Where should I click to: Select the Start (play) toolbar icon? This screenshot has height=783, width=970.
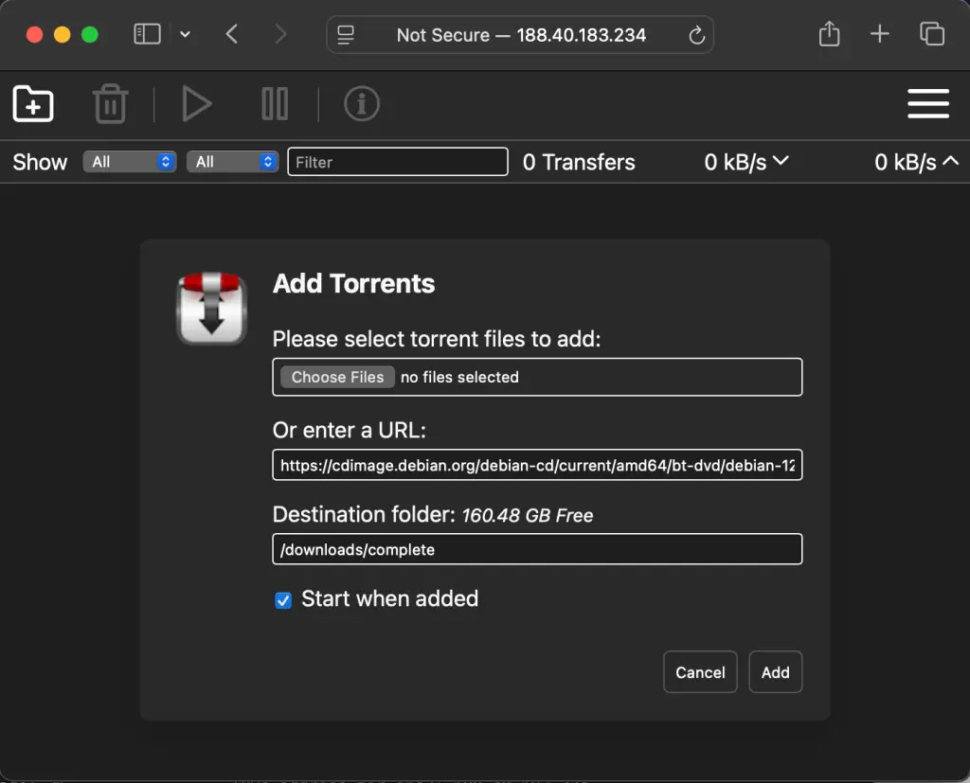pyautogui.click(x=197, y=104)
